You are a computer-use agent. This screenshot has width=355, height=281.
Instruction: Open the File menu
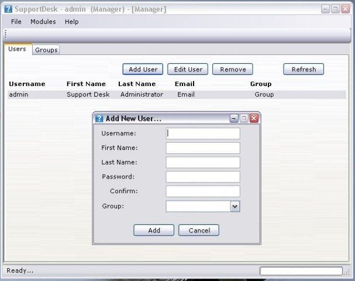click(16, 22)
